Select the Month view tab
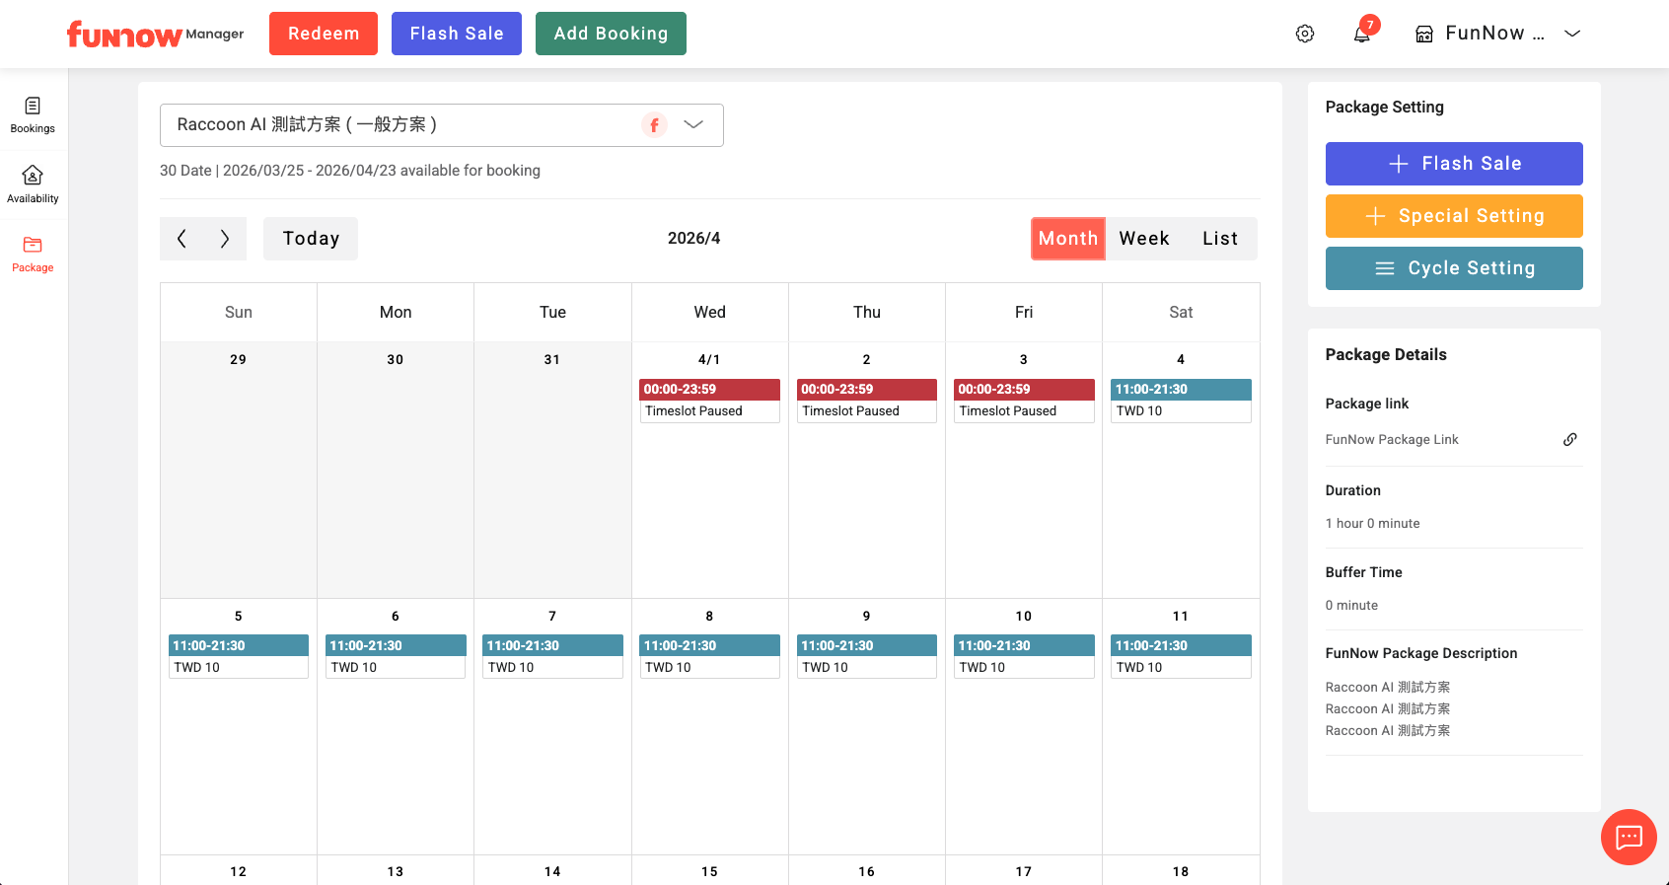Image resolution: width=1669 pixels, height=885 pixels. point(1067,239)
